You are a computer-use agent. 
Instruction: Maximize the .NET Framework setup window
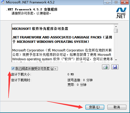pos(116,2)
